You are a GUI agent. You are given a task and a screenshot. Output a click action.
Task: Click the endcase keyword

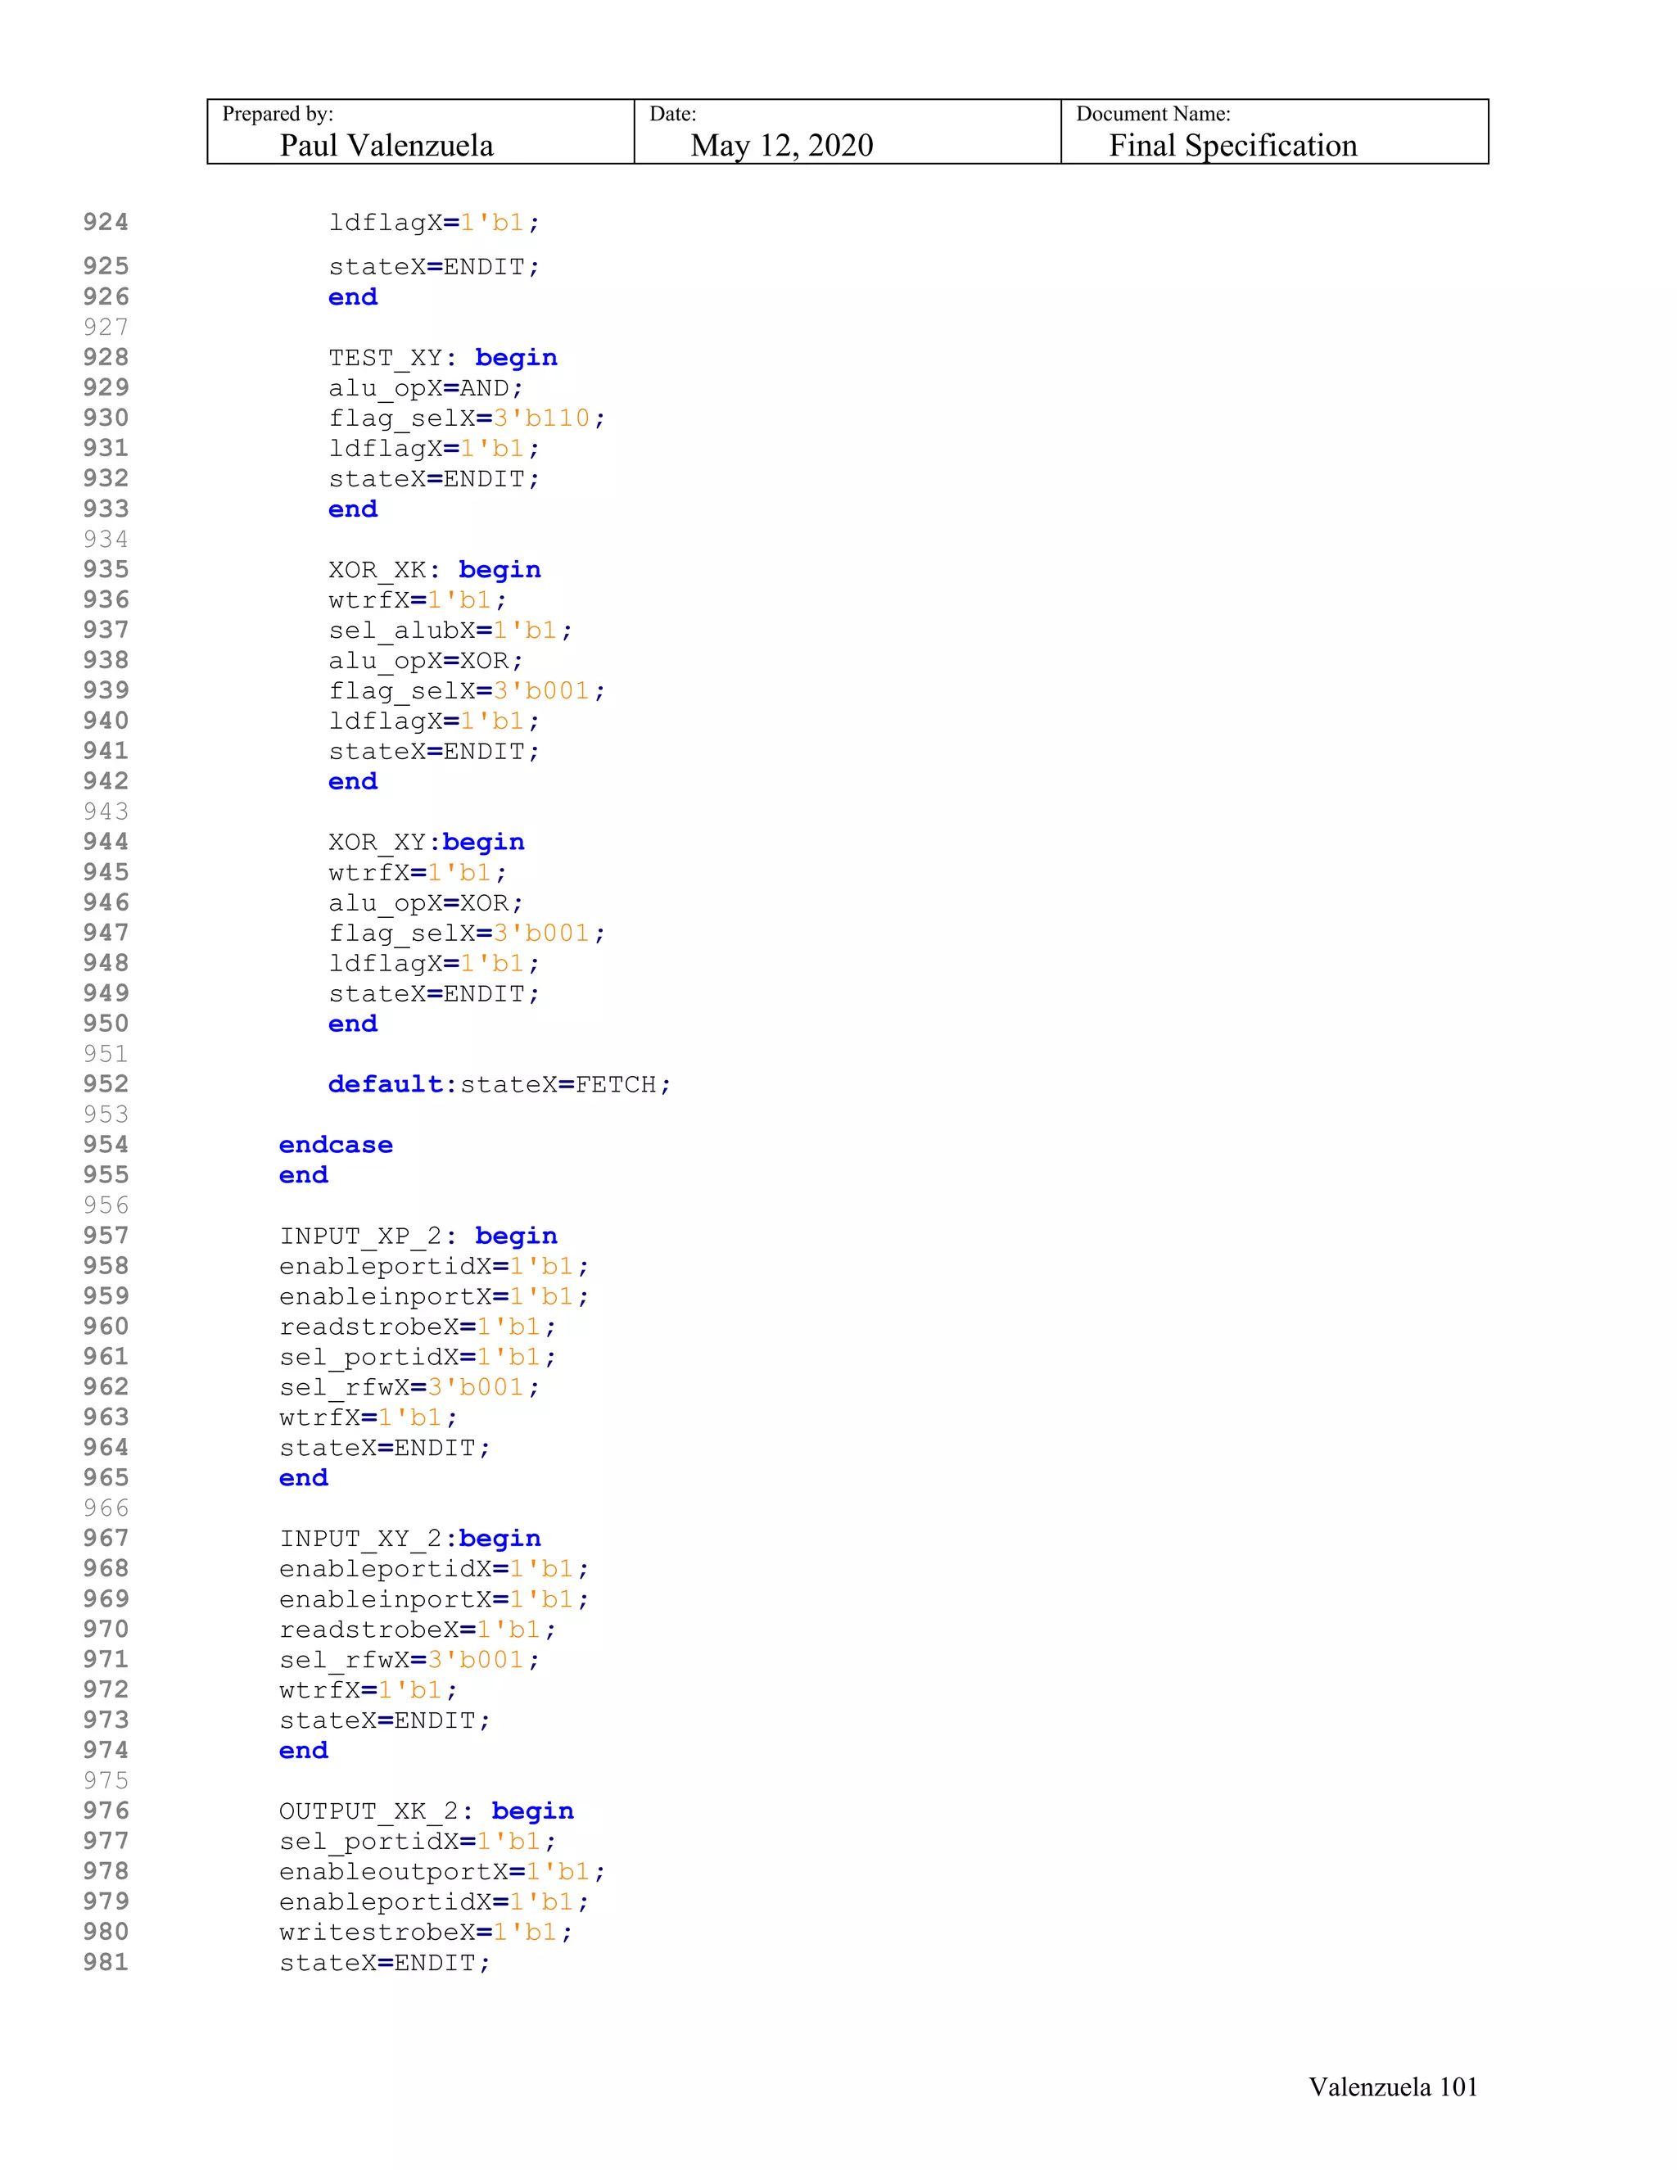click(336, 1145)
